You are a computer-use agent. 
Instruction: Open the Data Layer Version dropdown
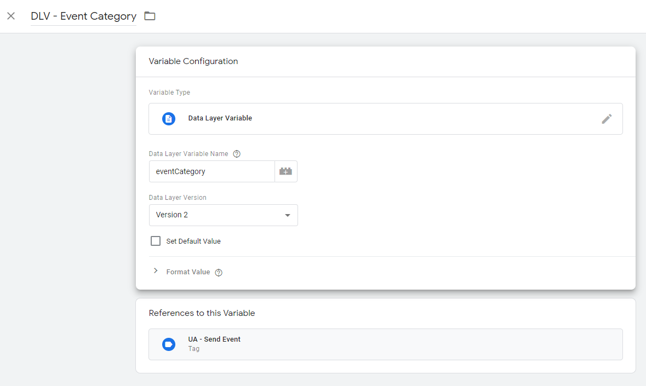[224, 215]
